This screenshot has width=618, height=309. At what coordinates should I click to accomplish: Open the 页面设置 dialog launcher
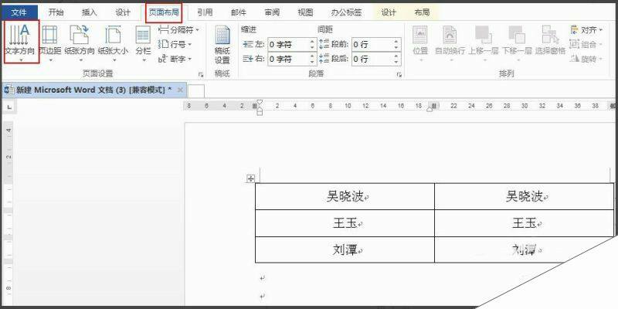click(x=201, y=74)
